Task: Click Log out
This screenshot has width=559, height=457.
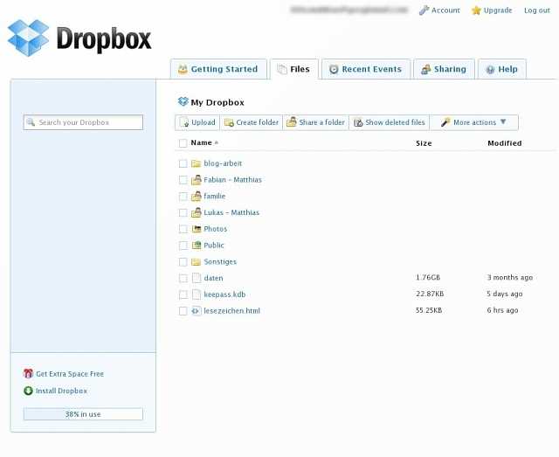Action: coord(537,10)
